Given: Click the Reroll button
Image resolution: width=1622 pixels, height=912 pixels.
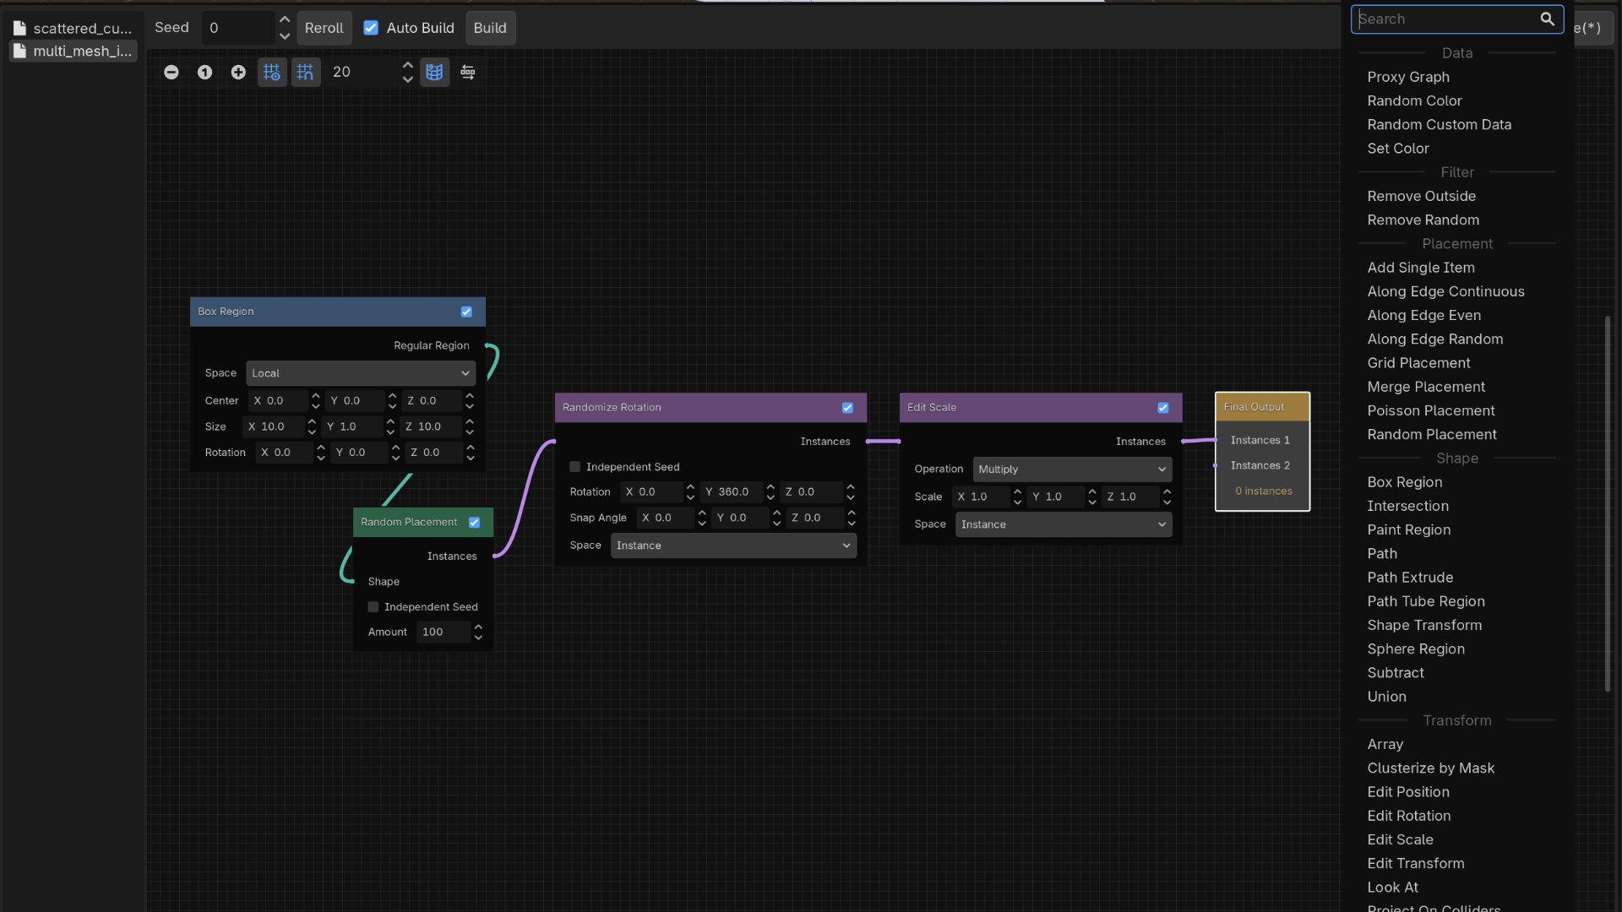Looking at the screenshot, I should [x=324, y=28].
